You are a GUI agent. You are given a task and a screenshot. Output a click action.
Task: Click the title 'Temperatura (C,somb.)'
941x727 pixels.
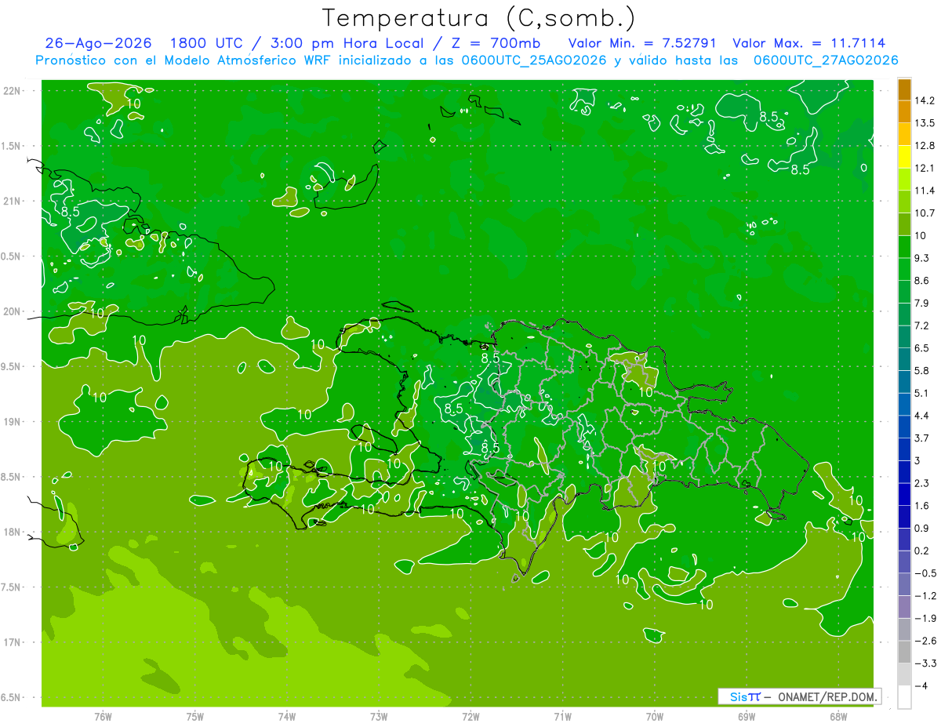[478, 17]
